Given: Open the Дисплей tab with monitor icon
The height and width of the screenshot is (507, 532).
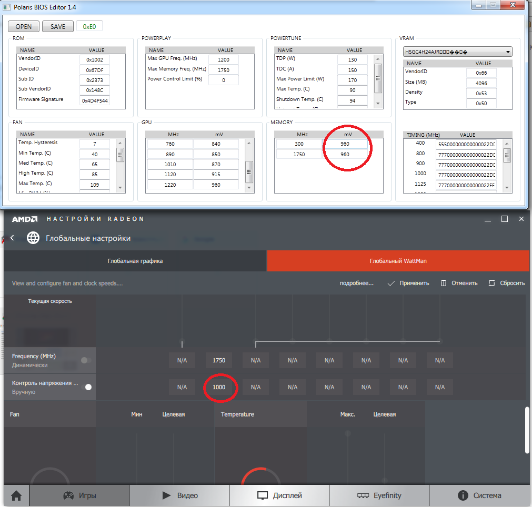Looking at the screenshot, I should 279,495.
